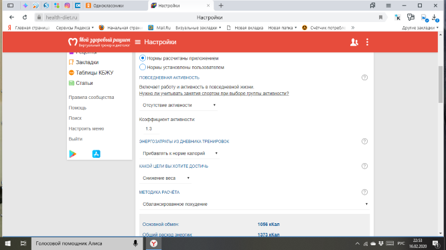
Task: Open Mail.Ru bookmark
Action: pyautogui.click(x=159, y=28)
